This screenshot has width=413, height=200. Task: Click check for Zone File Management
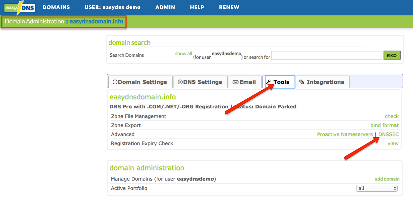point(392,116)
